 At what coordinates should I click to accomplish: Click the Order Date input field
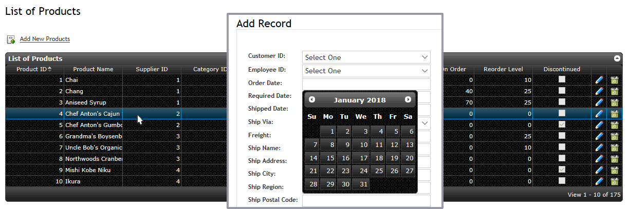tap(366, 84)
